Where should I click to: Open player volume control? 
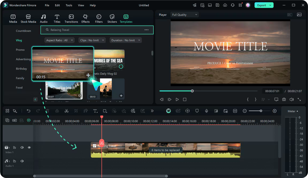(292, 100)
